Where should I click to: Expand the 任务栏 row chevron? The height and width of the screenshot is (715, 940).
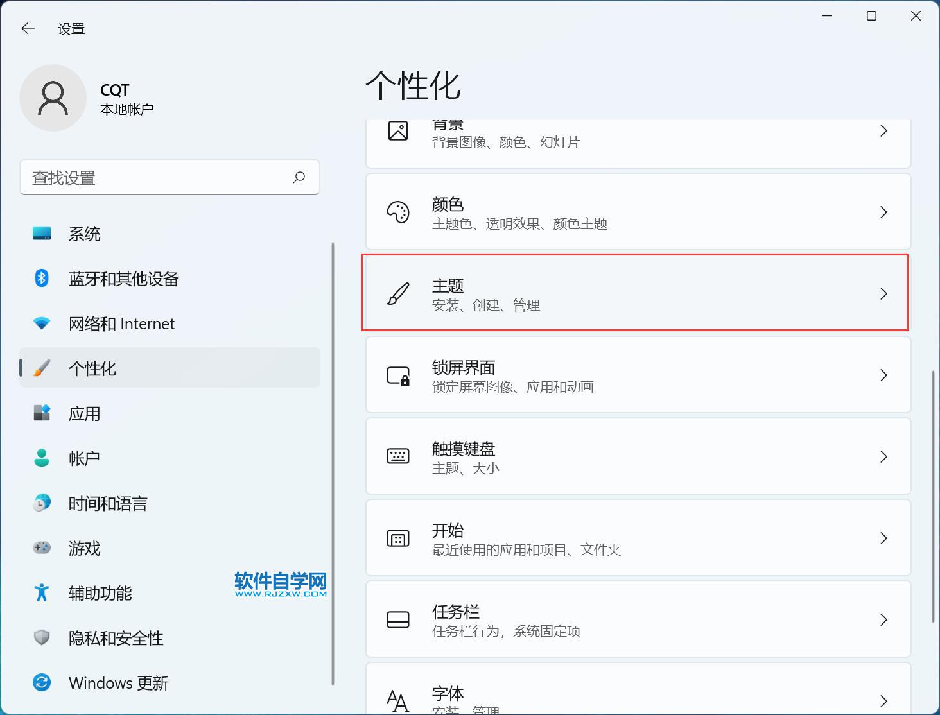point(883,620)
